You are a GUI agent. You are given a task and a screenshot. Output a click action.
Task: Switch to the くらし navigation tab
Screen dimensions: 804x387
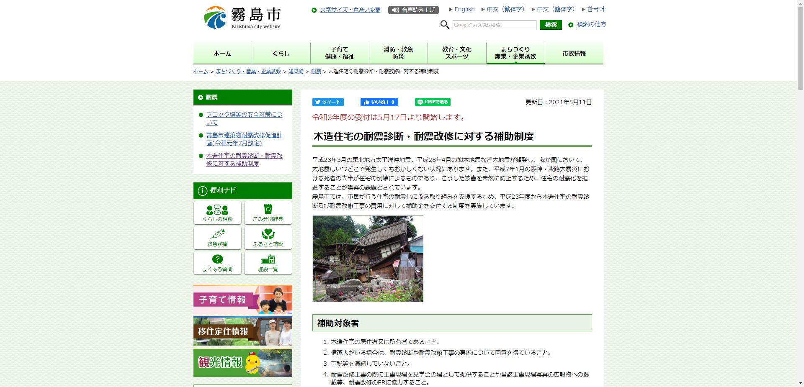click(281, 53)
